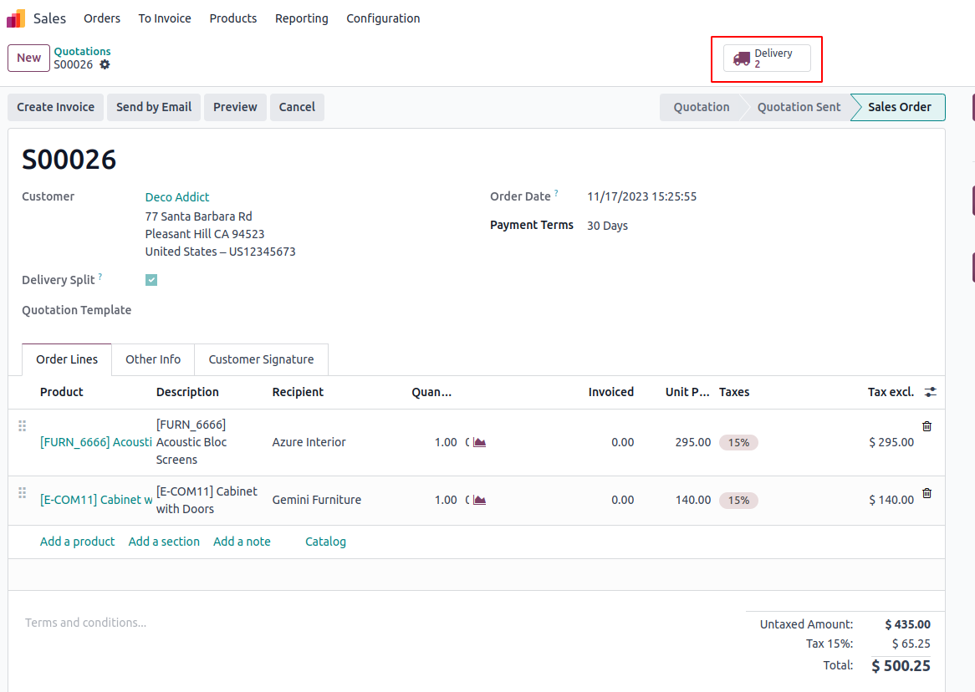Click the Sales app logo icon

pos(16,18)
